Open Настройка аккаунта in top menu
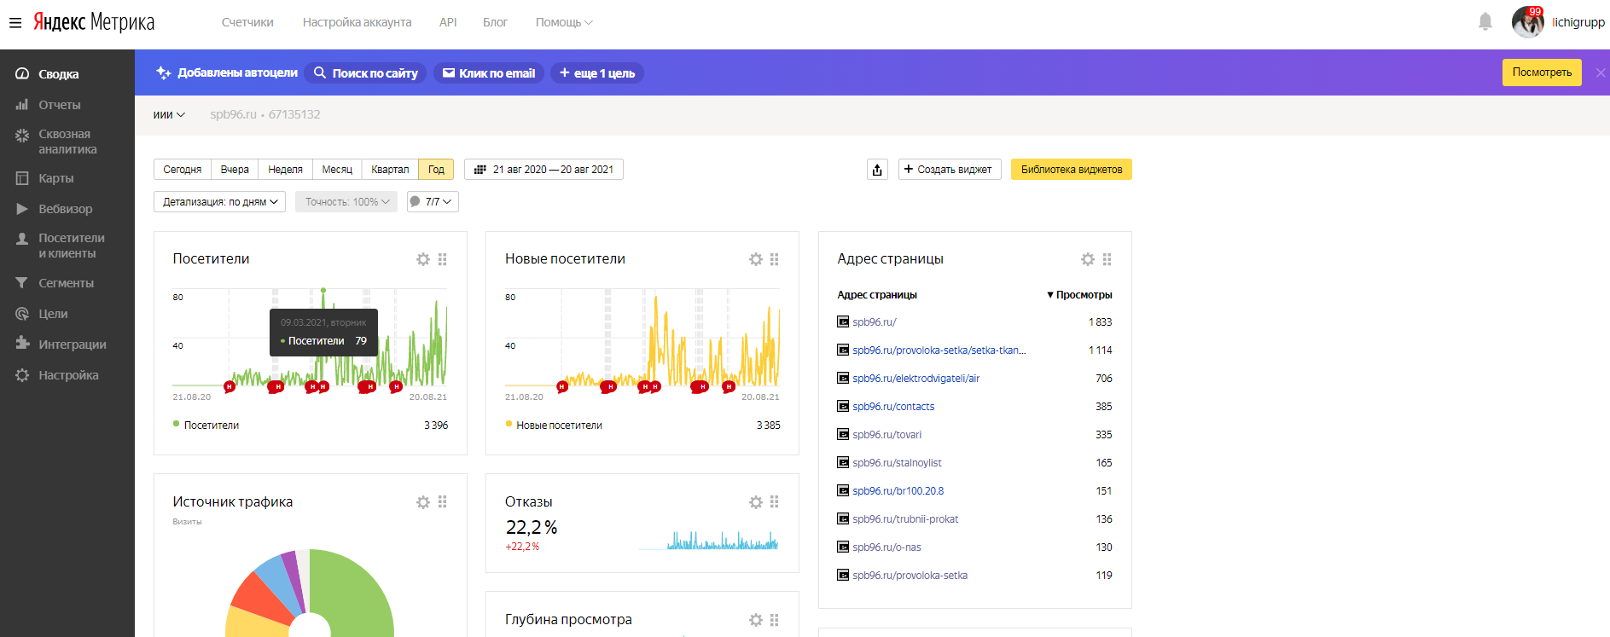This screenshot has height=637, width=1610. (x=357, y=22)
